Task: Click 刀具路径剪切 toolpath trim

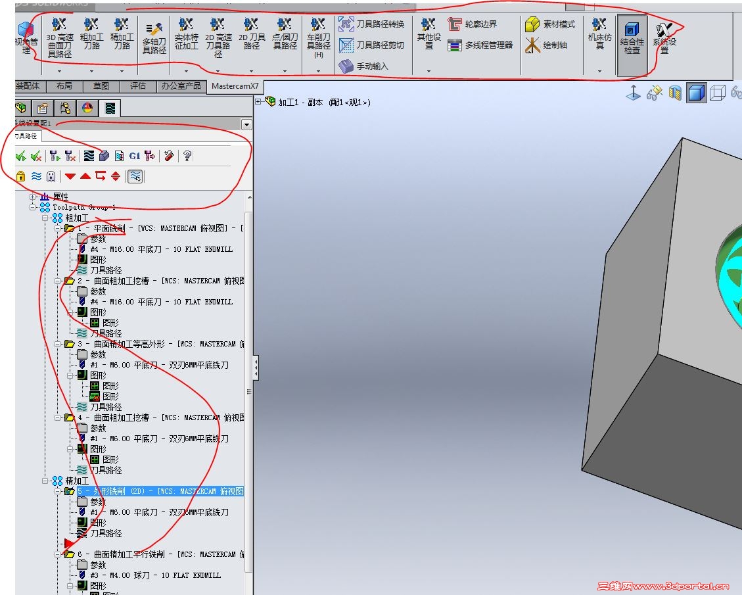Action: point(371,45)
